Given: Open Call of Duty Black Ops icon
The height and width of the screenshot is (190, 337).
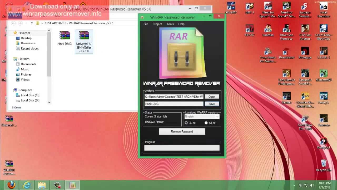Looking at the screenshot, I should 324,32.
